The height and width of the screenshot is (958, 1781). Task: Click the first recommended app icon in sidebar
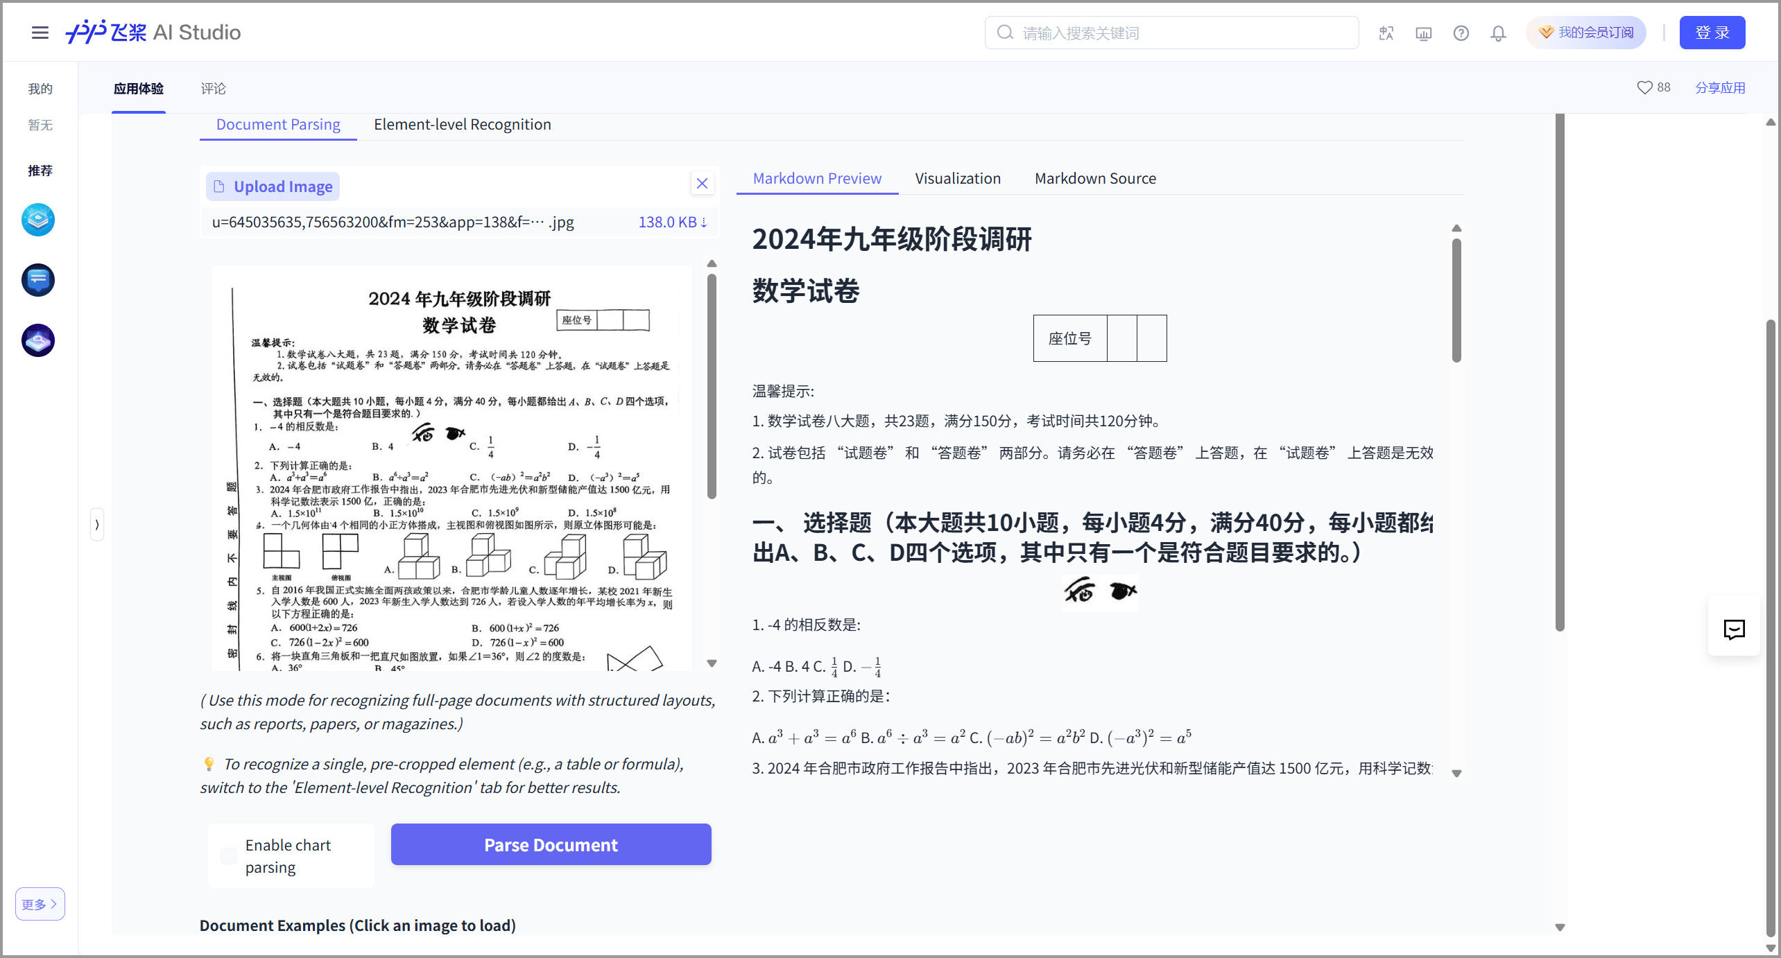[x=38, y=220]
